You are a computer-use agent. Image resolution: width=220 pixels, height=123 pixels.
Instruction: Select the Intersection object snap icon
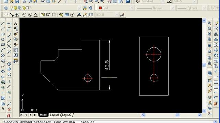point(9,46)
